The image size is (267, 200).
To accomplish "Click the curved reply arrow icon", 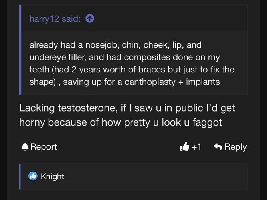I will [218, 147].
